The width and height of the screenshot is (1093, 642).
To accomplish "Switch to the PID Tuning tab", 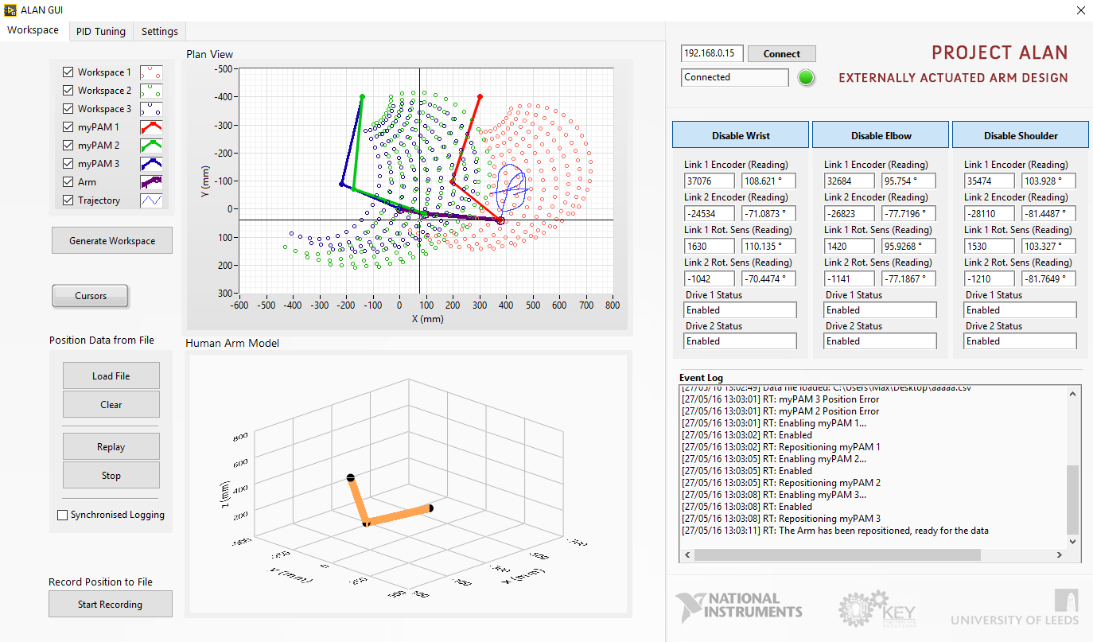I will (x=100, y=31).
